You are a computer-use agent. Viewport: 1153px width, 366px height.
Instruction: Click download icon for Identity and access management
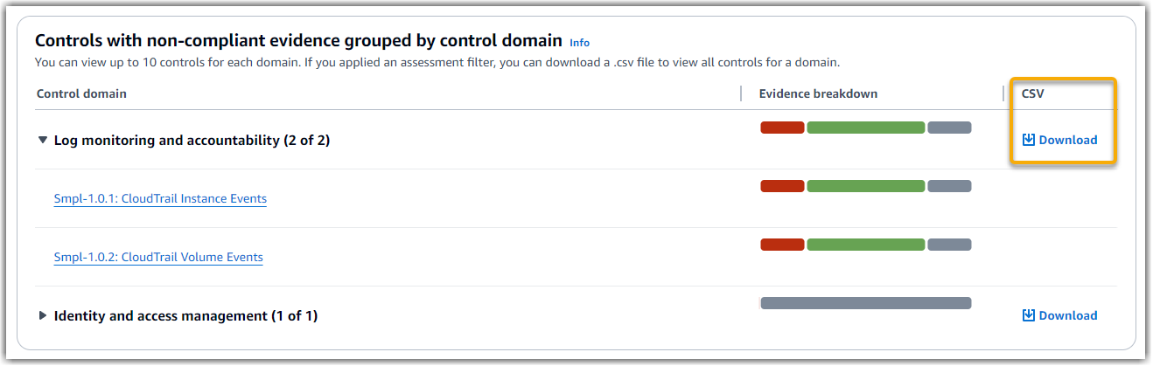pos(1029,315)
